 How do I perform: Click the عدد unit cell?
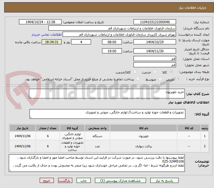click(x=97, y=146)
